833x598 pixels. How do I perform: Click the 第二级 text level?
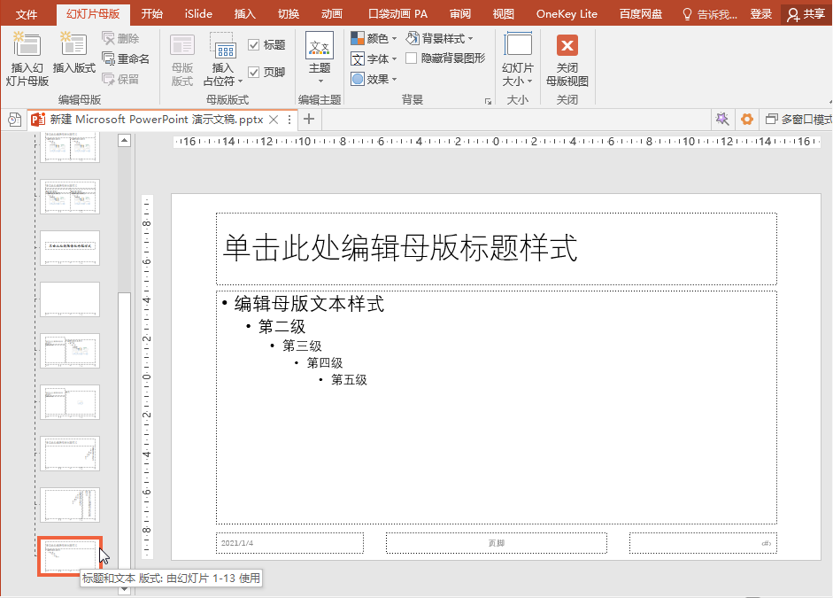tap(282, 326)
